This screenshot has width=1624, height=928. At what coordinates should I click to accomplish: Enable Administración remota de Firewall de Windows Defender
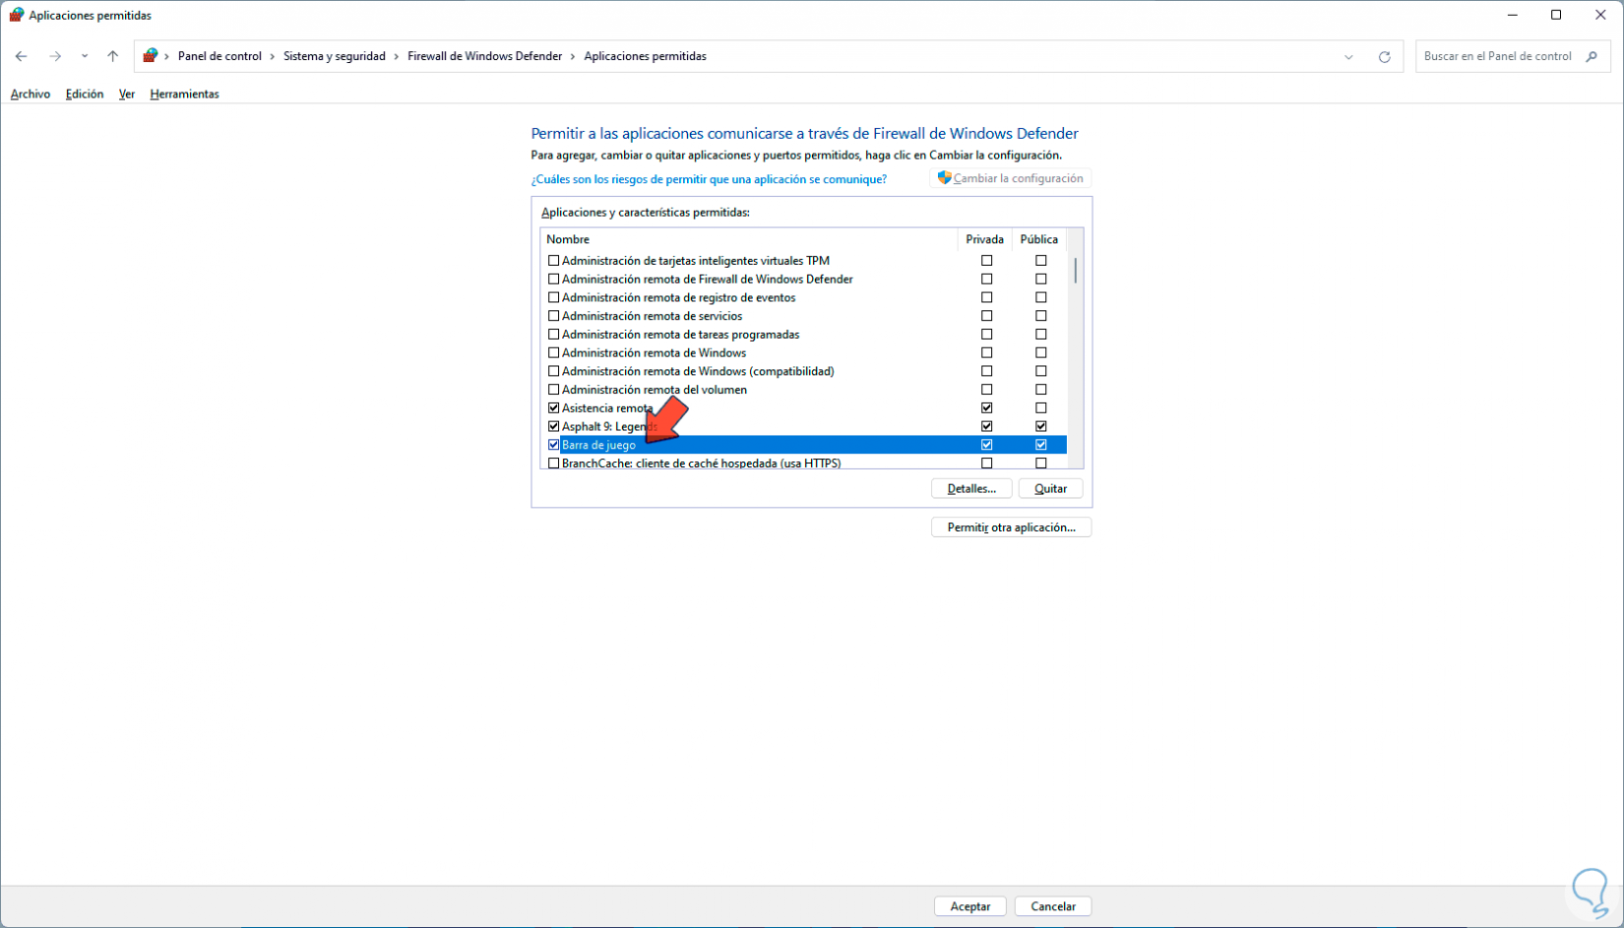pyautogui.click(x=553, y=279)
